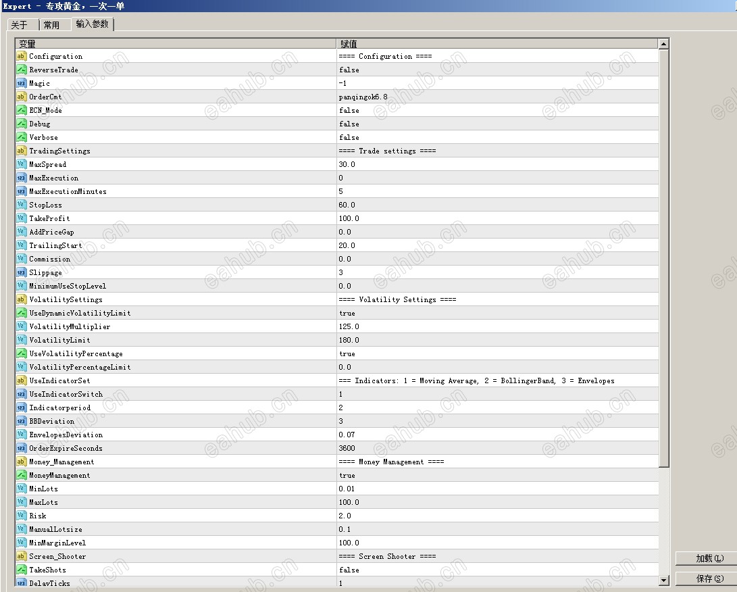737x592 pixels.
Task: Click the scrollbar up arrow
Action: click(x=663, y=44)
